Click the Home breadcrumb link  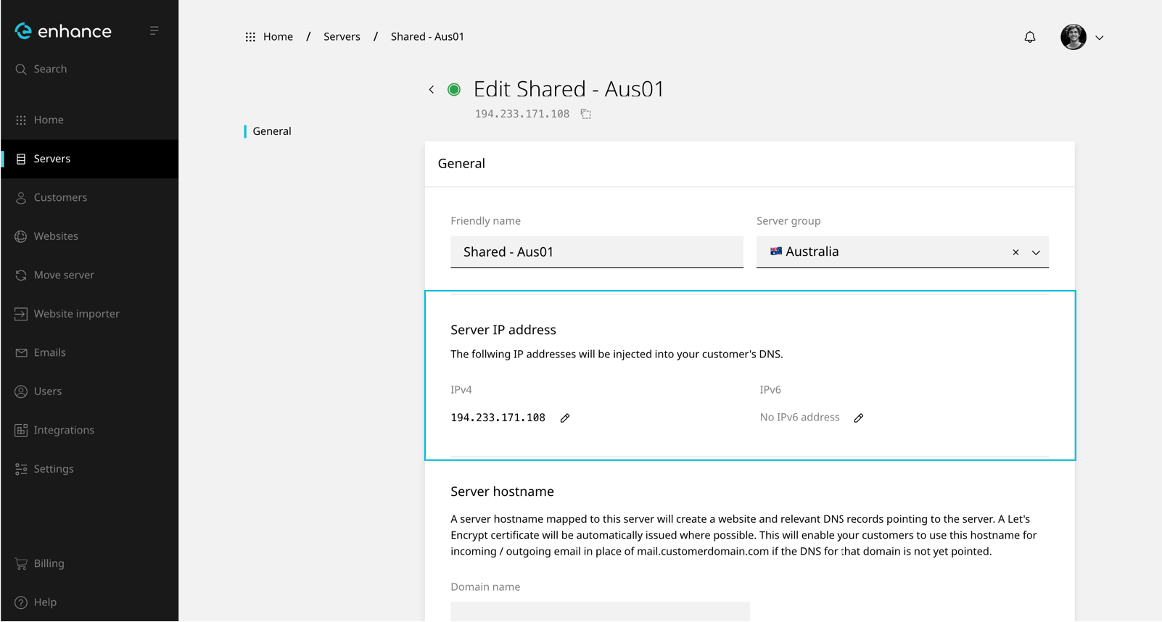[278, 36]
